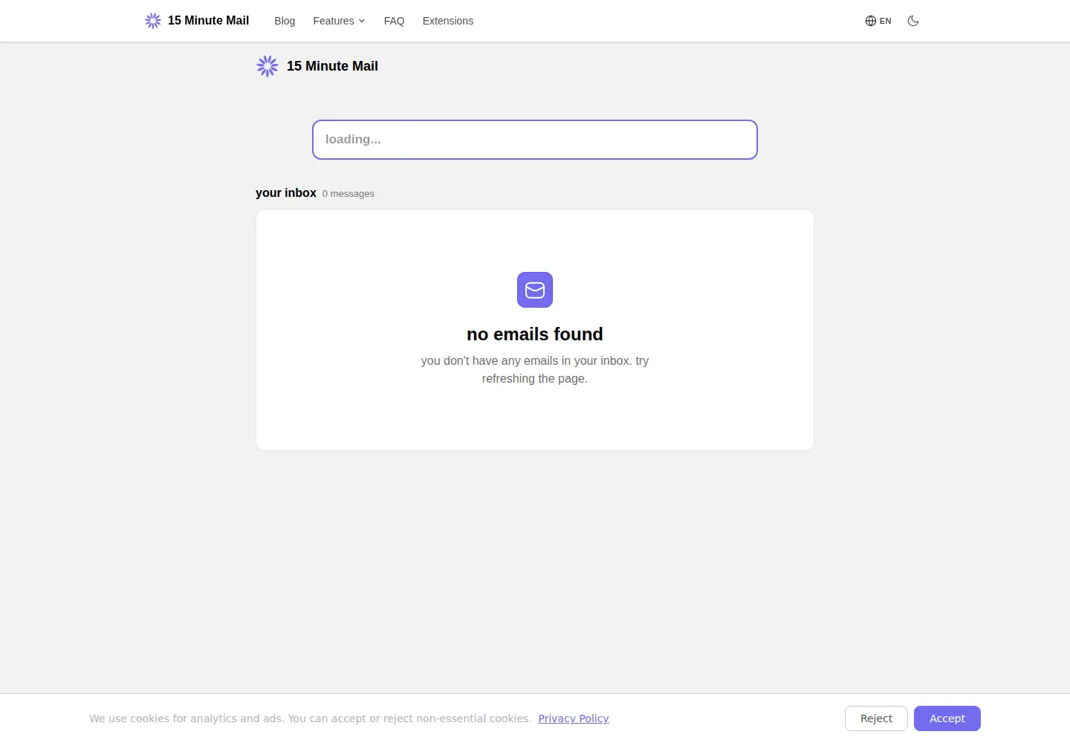Open the Privacy Policy link
The width and height of the screenshot is (1070, 743).
574,718
